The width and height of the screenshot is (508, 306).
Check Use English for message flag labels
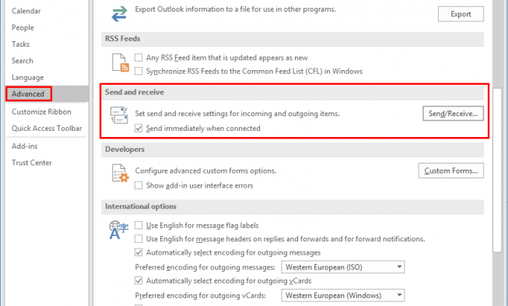coord(138,225)
